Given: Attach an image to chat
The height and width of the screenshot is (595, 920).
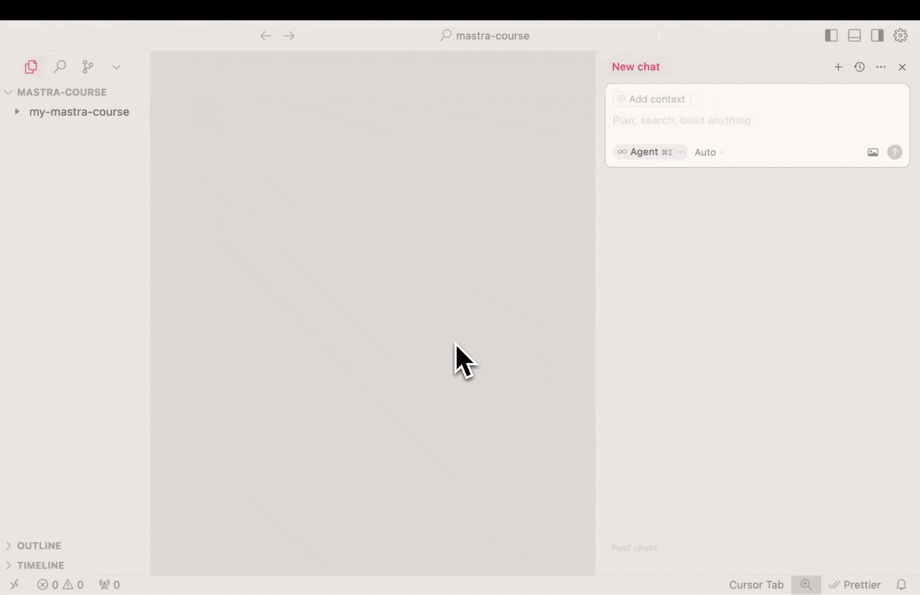Looking at the screenshot, I should point(873,152).
